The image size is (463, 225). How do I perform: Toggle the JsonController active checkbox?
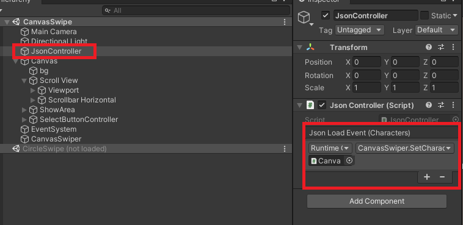326,16
